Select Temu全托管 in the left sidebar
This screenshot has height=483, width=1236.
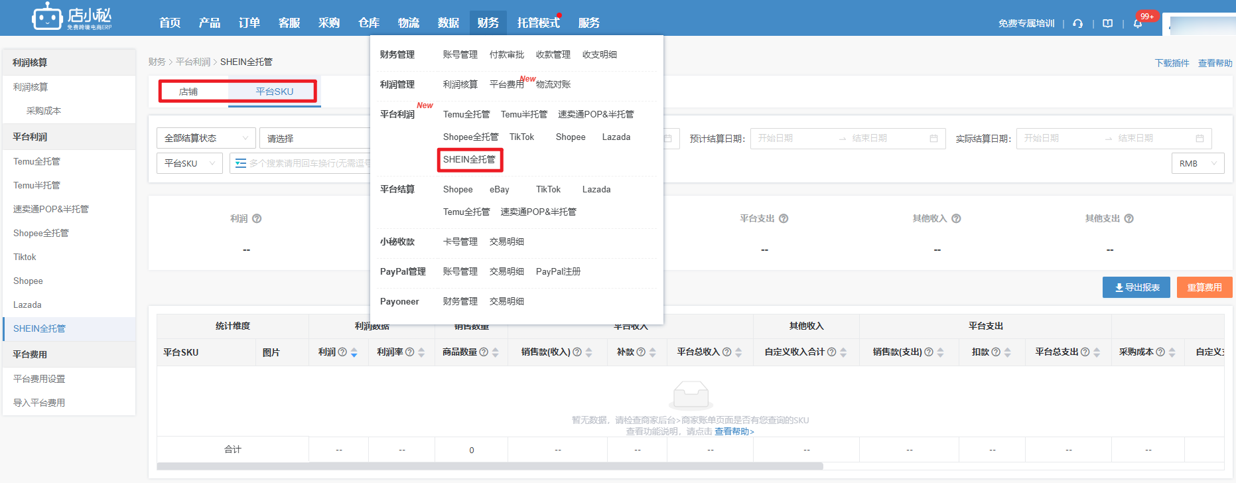point(37,161)
